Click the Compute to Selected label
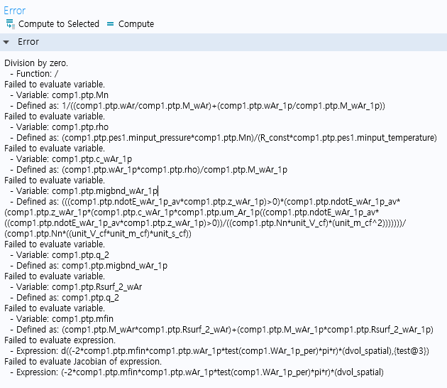 (x=59, y=24)
